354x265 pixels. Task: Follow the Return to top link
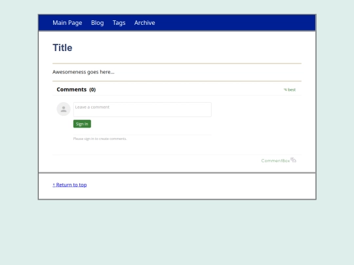tap(69, 185)
